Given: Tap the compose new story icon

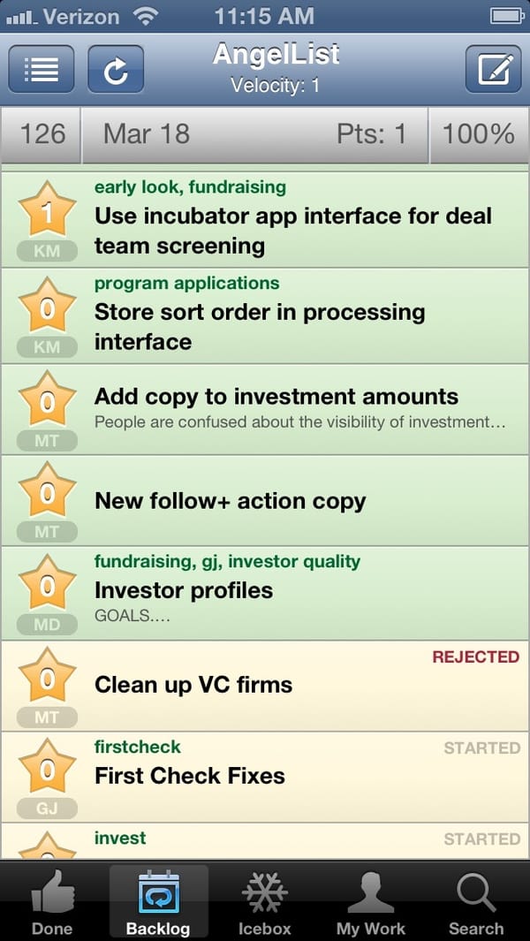Looking at the screenshot, I should [494, 69].
